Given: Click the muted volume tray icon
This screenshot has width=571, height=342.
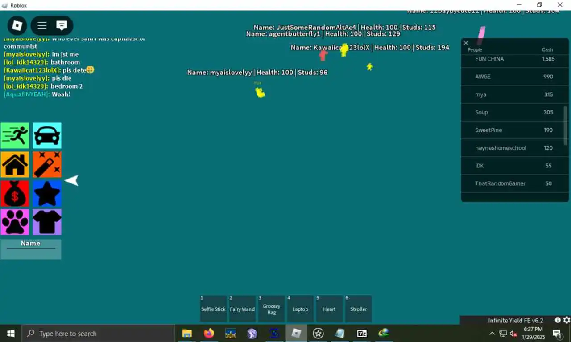Looking at the screenshot, I should (x=513, y=333).
